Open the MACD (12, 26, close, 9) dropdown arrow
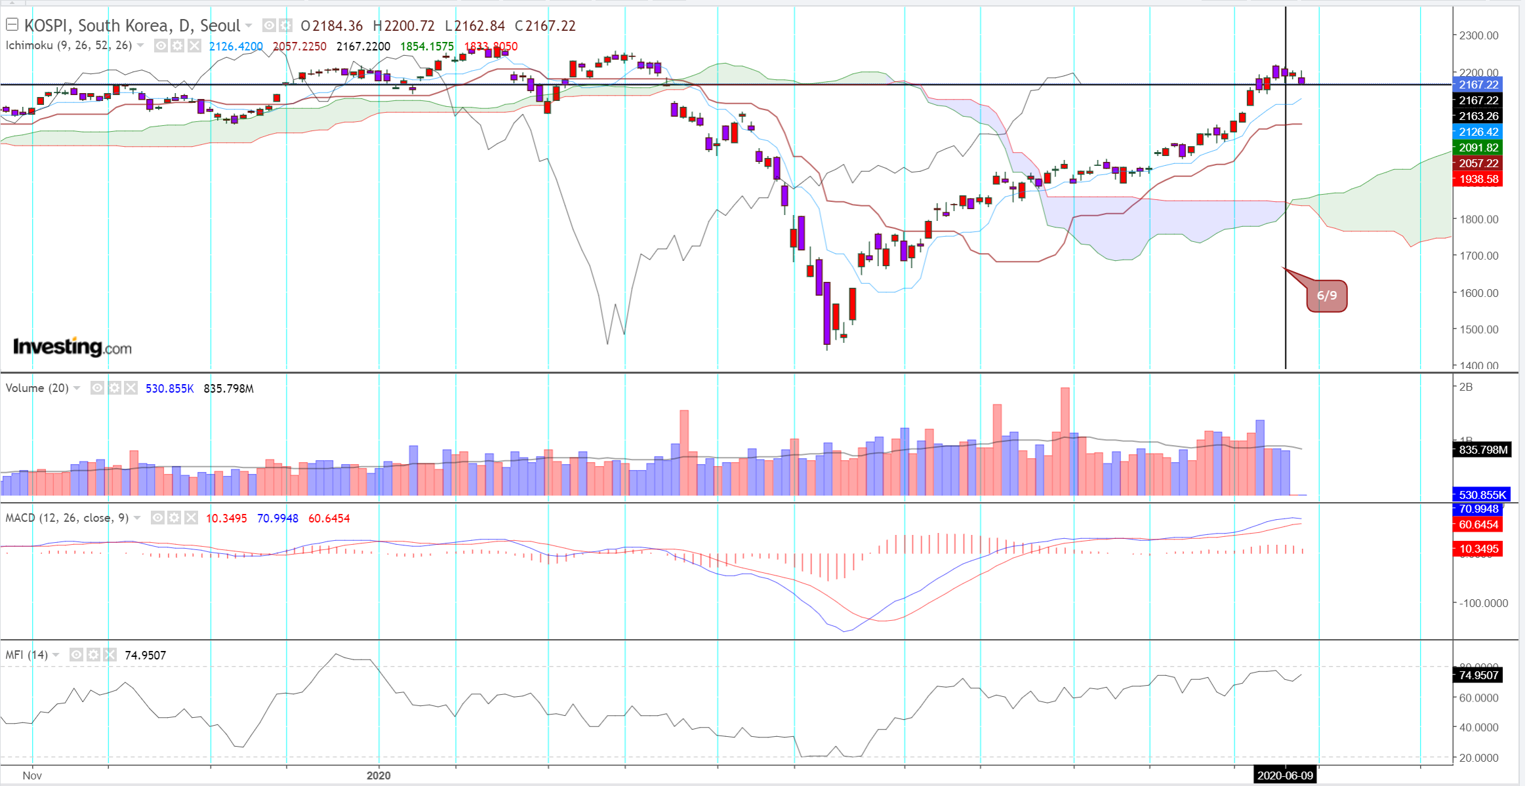This screenshot has width=1527, height=786. pyautogui.click(x=137, y=518)
